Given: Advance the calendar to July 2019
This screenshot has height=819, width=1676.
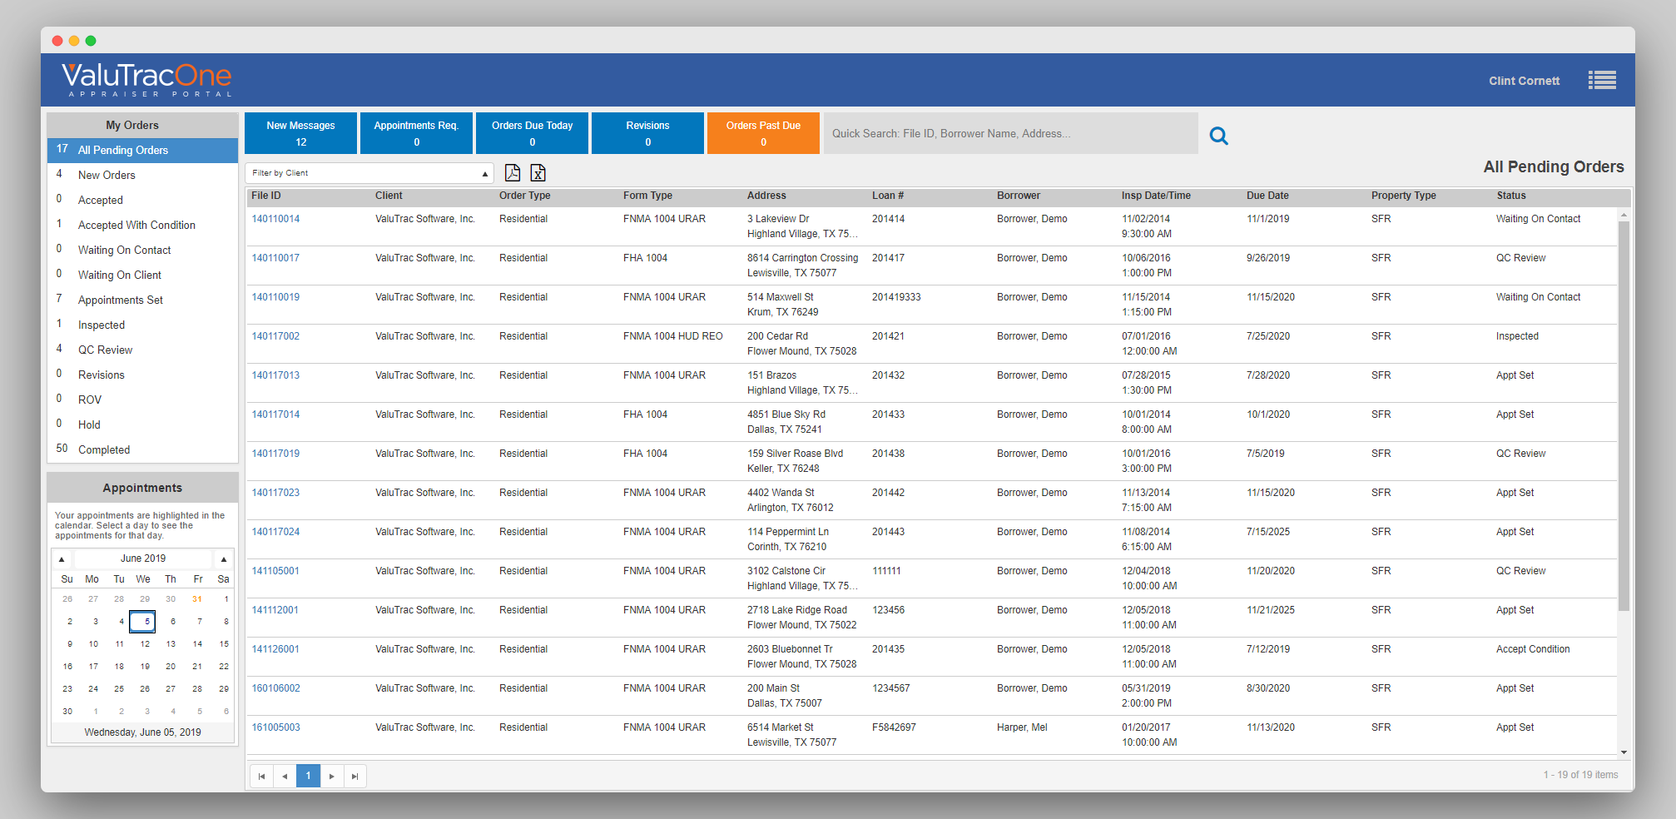Looking at the screenshot, I should (223, 558).
